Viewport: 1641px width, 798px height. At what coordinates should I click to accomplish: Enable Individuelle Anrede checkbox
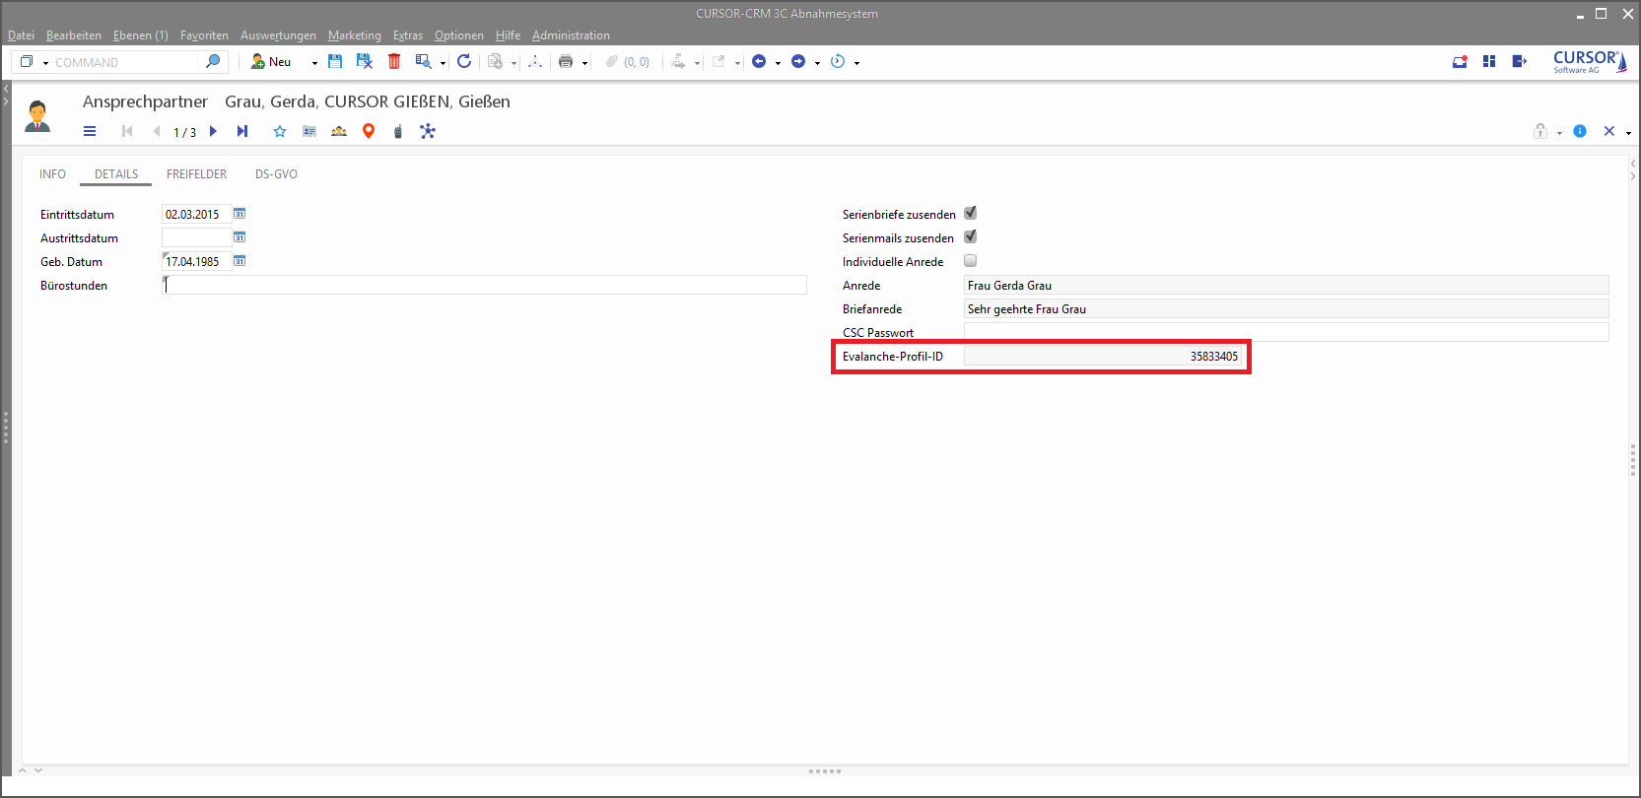(970, 261)
